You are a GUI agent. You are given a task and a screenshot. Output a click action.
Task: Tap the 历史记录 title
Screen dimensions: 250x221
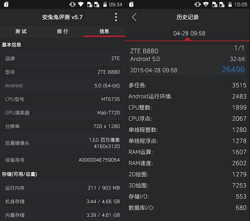(187, 17)
